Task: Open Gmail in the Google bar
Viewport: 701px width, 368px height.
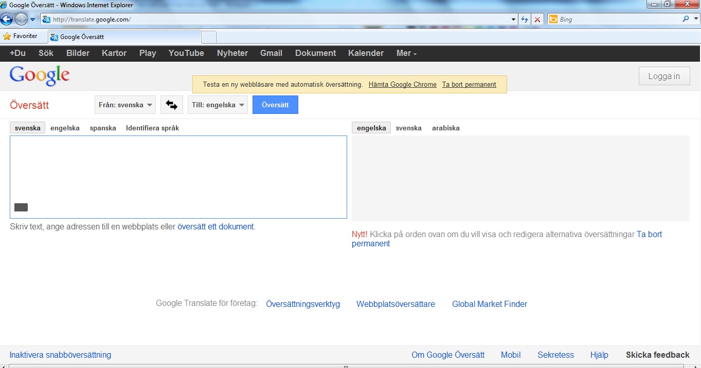Action: (x=271, y=53)
